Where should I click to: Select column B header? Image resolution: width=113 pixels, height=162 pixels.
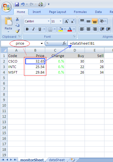pos(35,50)
